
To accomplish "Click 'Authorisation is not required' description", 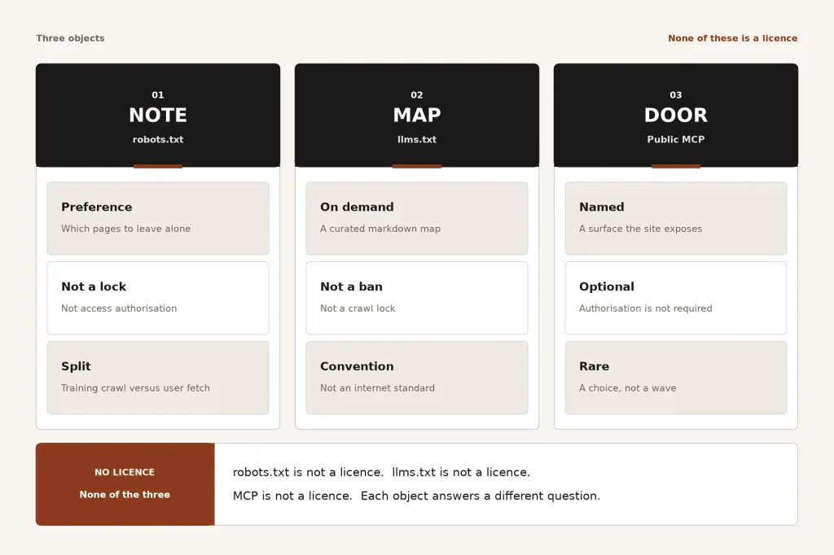I will click(x=646, y=308).
